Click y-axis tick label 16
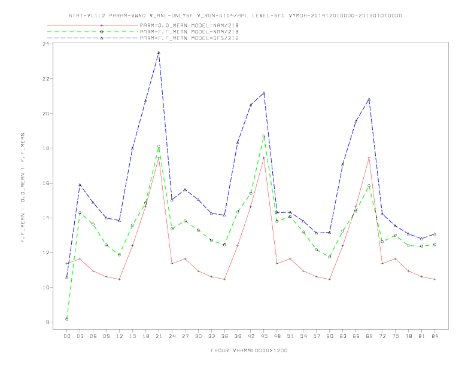 (46, 183)
